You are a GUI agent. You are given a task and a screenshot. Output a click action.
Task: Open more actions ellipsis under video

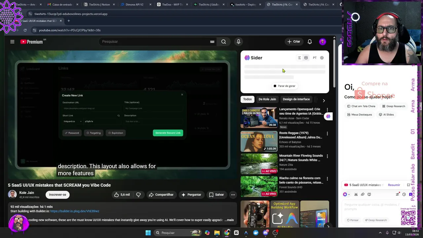[x=233, y=195]
